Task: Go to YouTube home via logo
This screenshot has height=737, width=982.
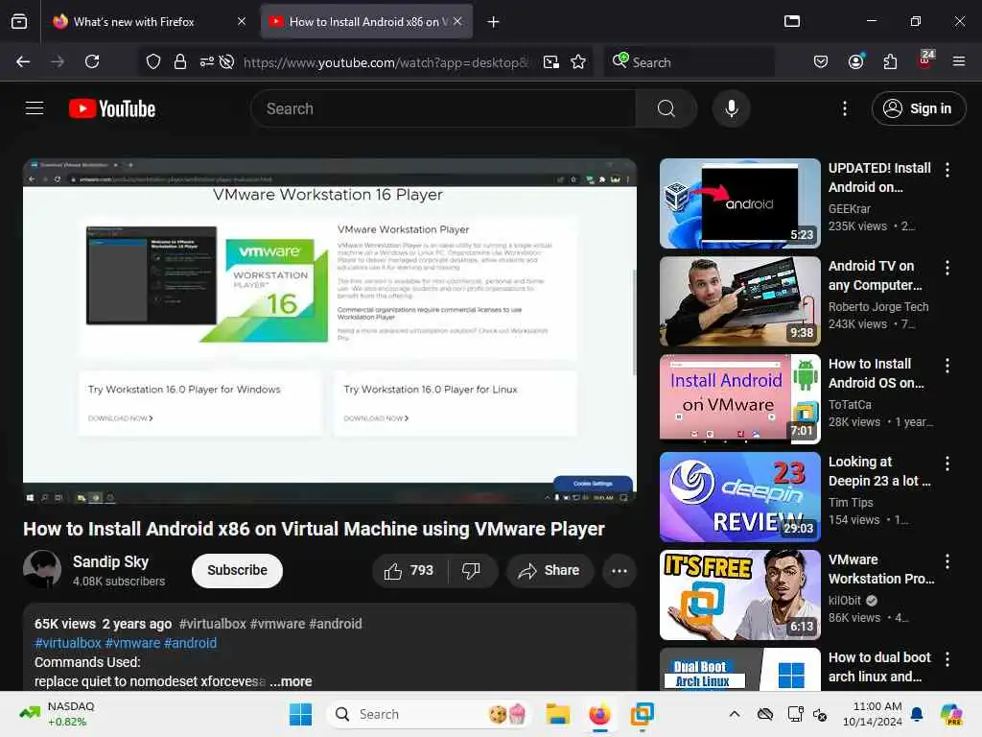Action: point(112,108)
